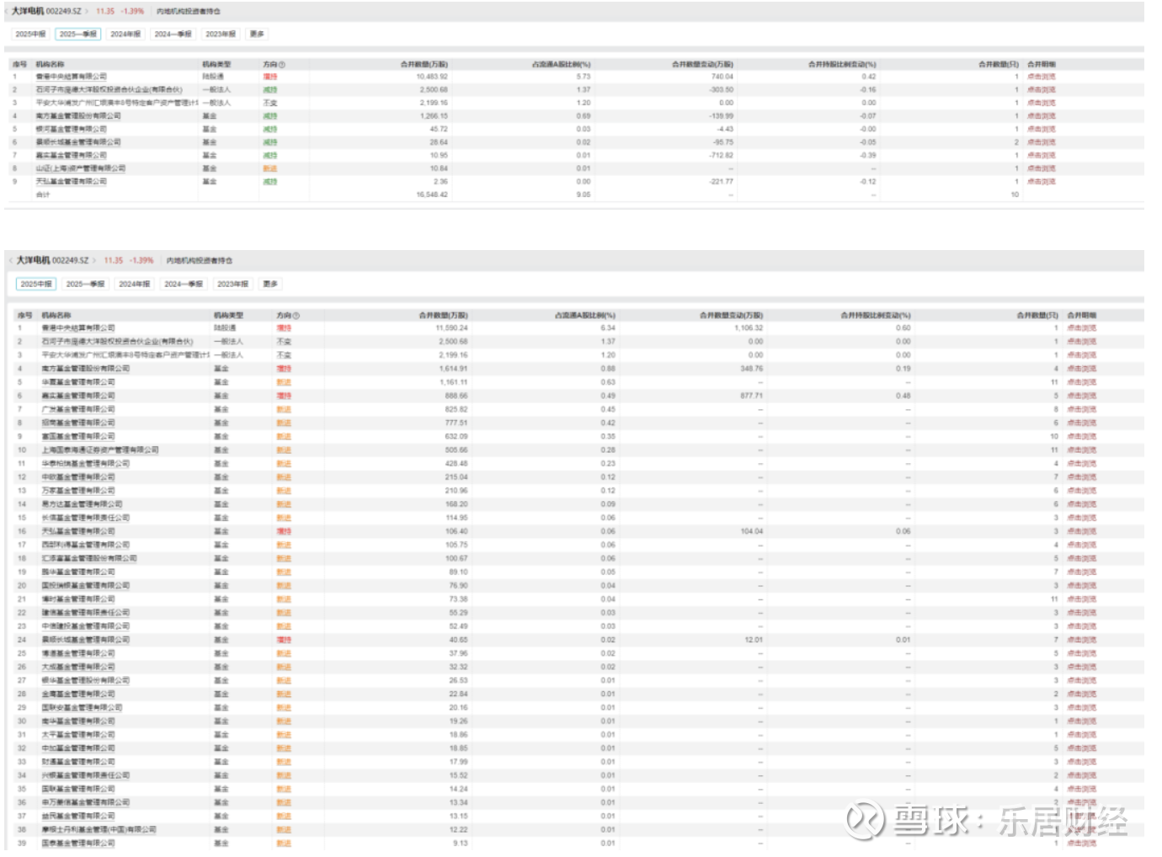Click the 合并数量变动(万股) header in upper table
The width and height of the screenshot is (1162, 857).
point(702,64)
